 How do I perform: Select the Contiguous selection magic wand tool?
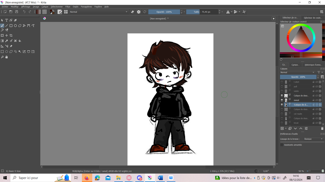(20, 52)
